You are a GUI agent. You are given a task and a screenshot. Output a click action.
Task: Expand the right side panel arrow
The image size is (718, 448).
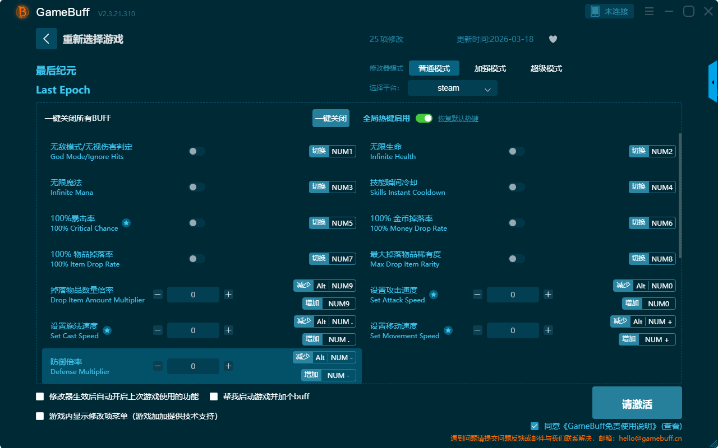coord(713,82)
